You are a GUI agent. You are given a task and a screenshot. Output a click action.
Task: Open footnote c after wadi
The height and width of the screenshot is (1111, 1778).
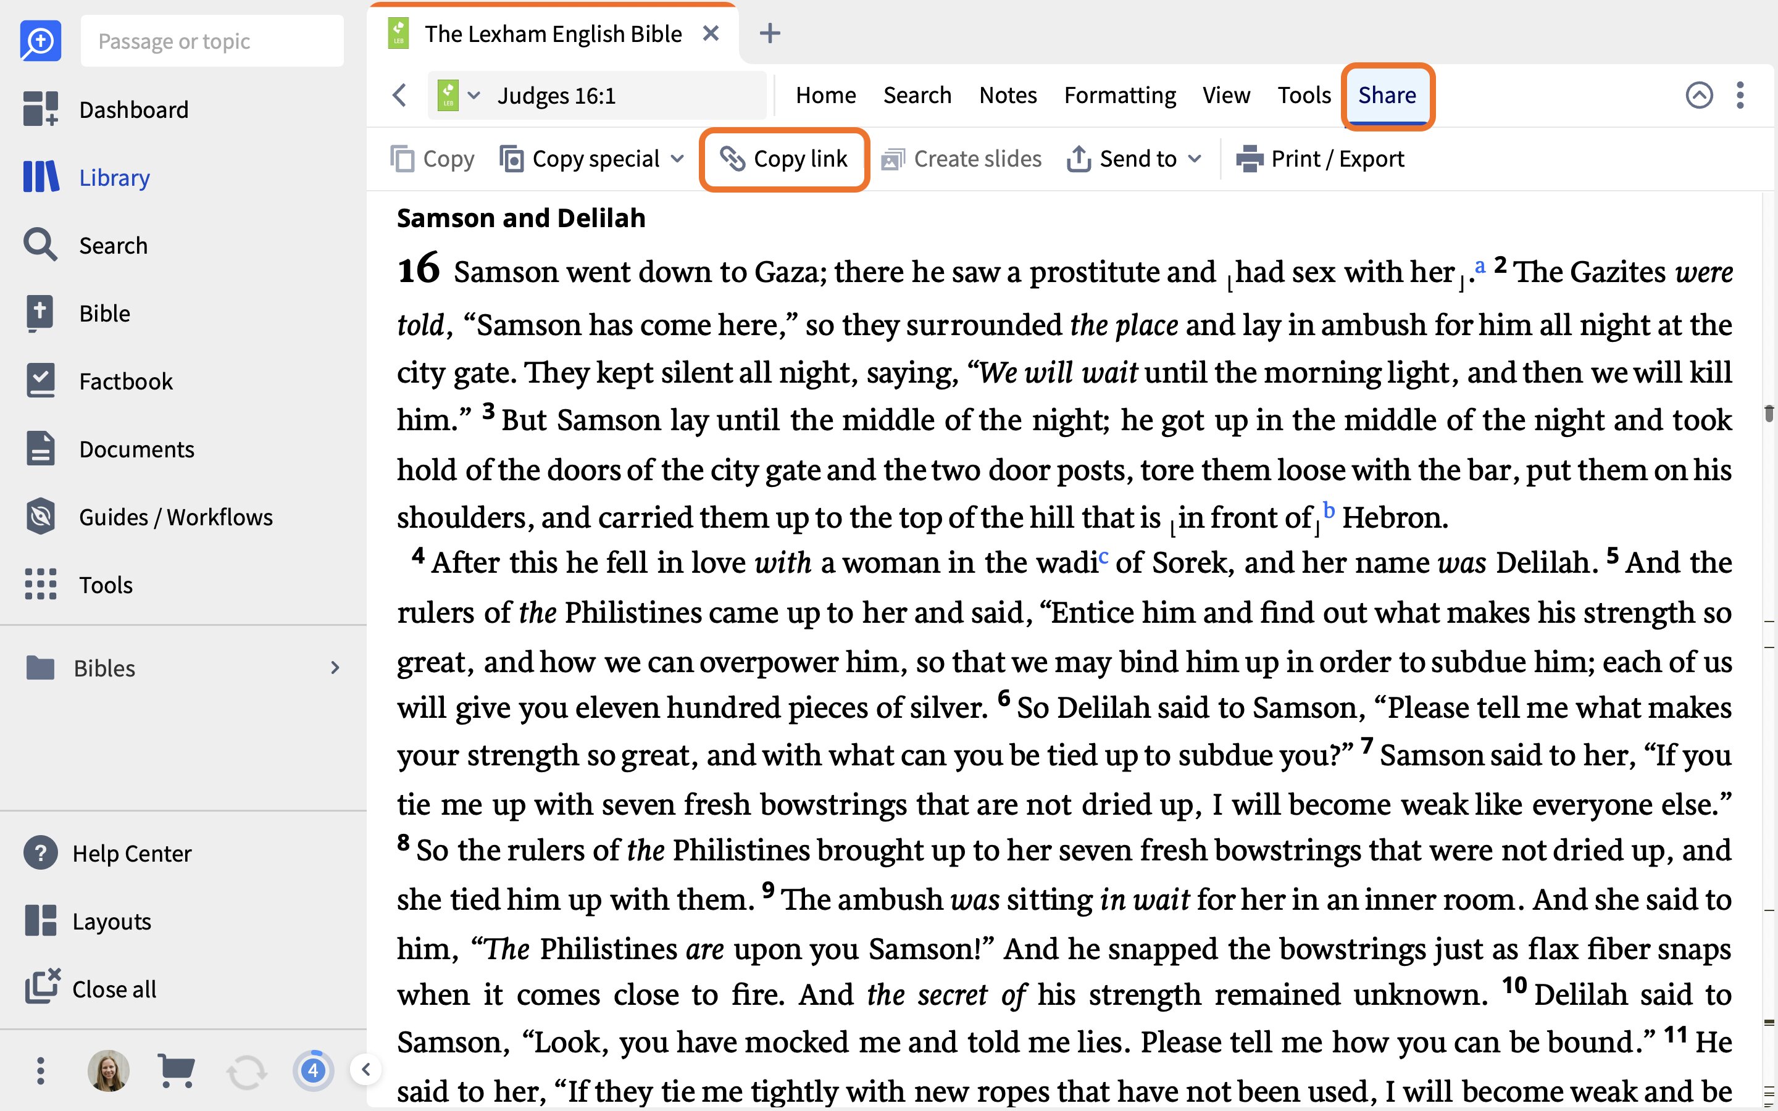(1104, 558)
